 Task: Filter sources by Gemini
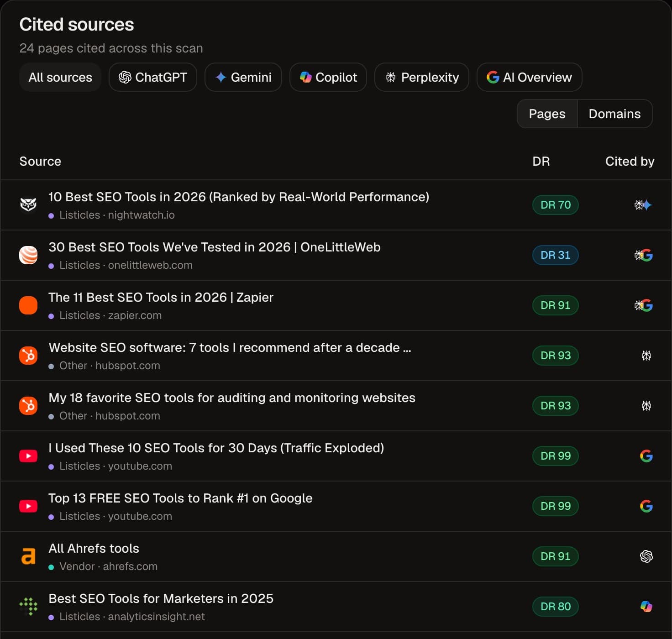tap(243, 77)
